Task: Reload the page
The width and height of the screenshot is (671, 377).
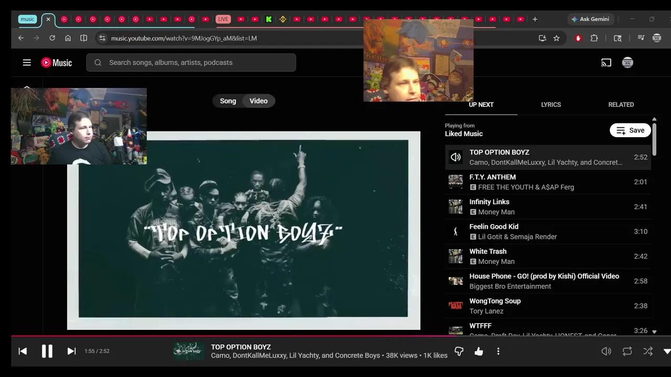Action: (x=52, y=38)
